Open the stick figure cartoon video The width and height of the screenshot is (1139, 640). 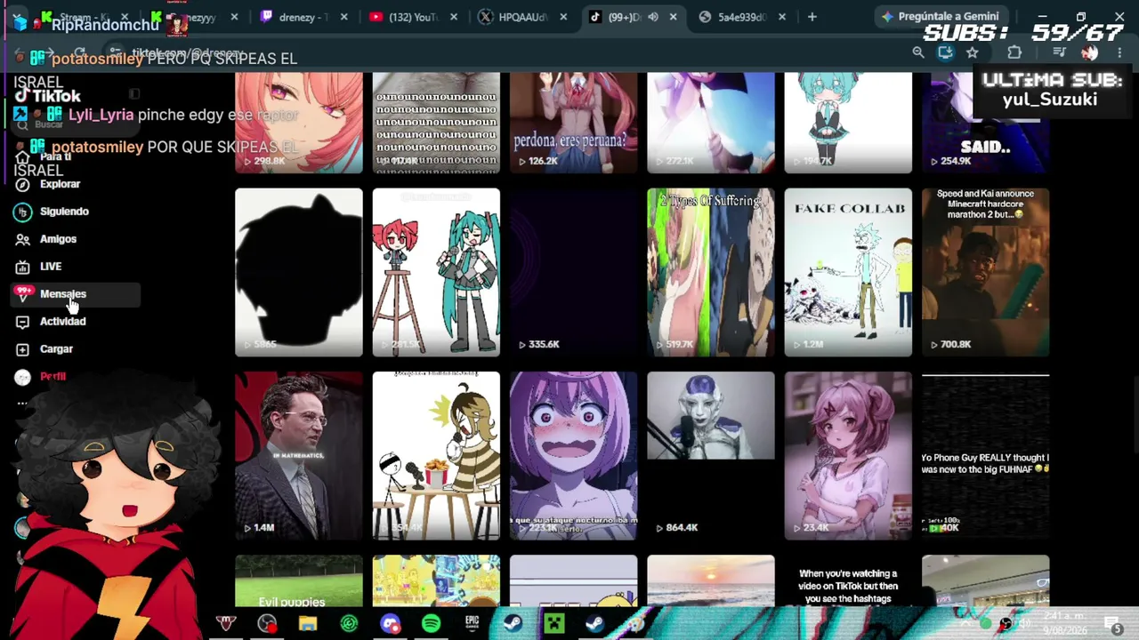coord(436,456)
